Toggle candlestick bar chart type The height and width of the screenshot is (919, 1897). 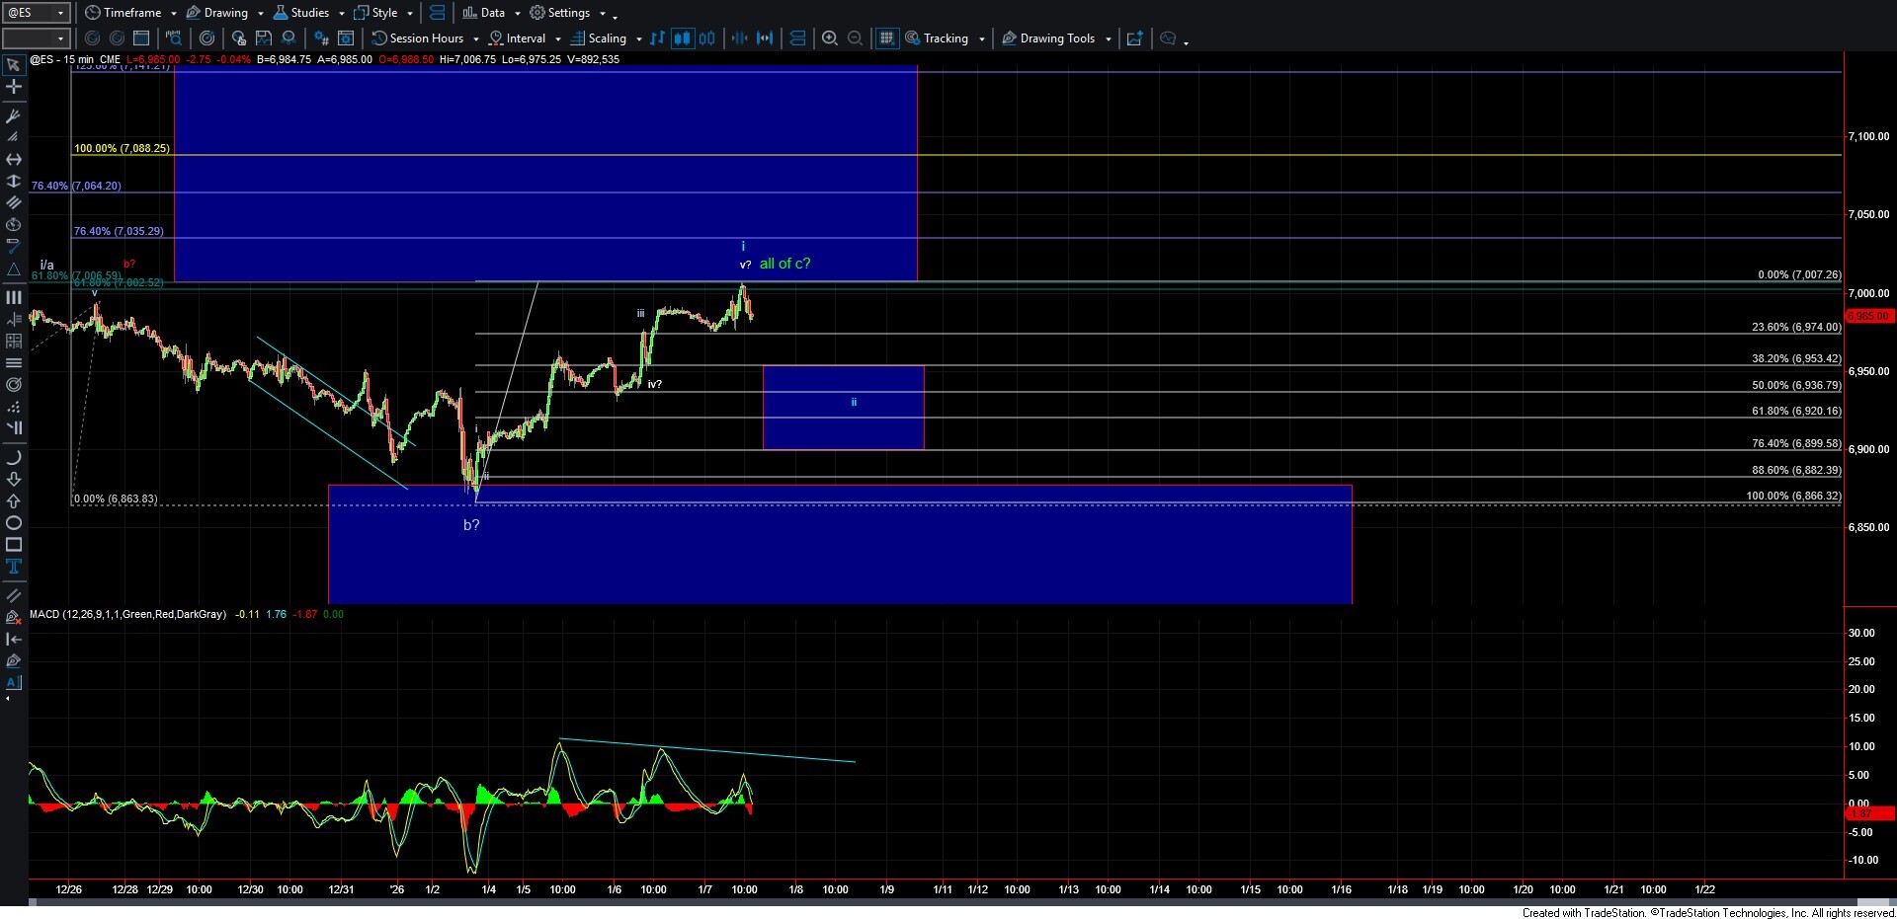tap(682, 38)
